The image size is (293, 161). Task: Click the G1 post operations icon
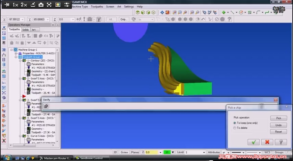click(46, 36)
